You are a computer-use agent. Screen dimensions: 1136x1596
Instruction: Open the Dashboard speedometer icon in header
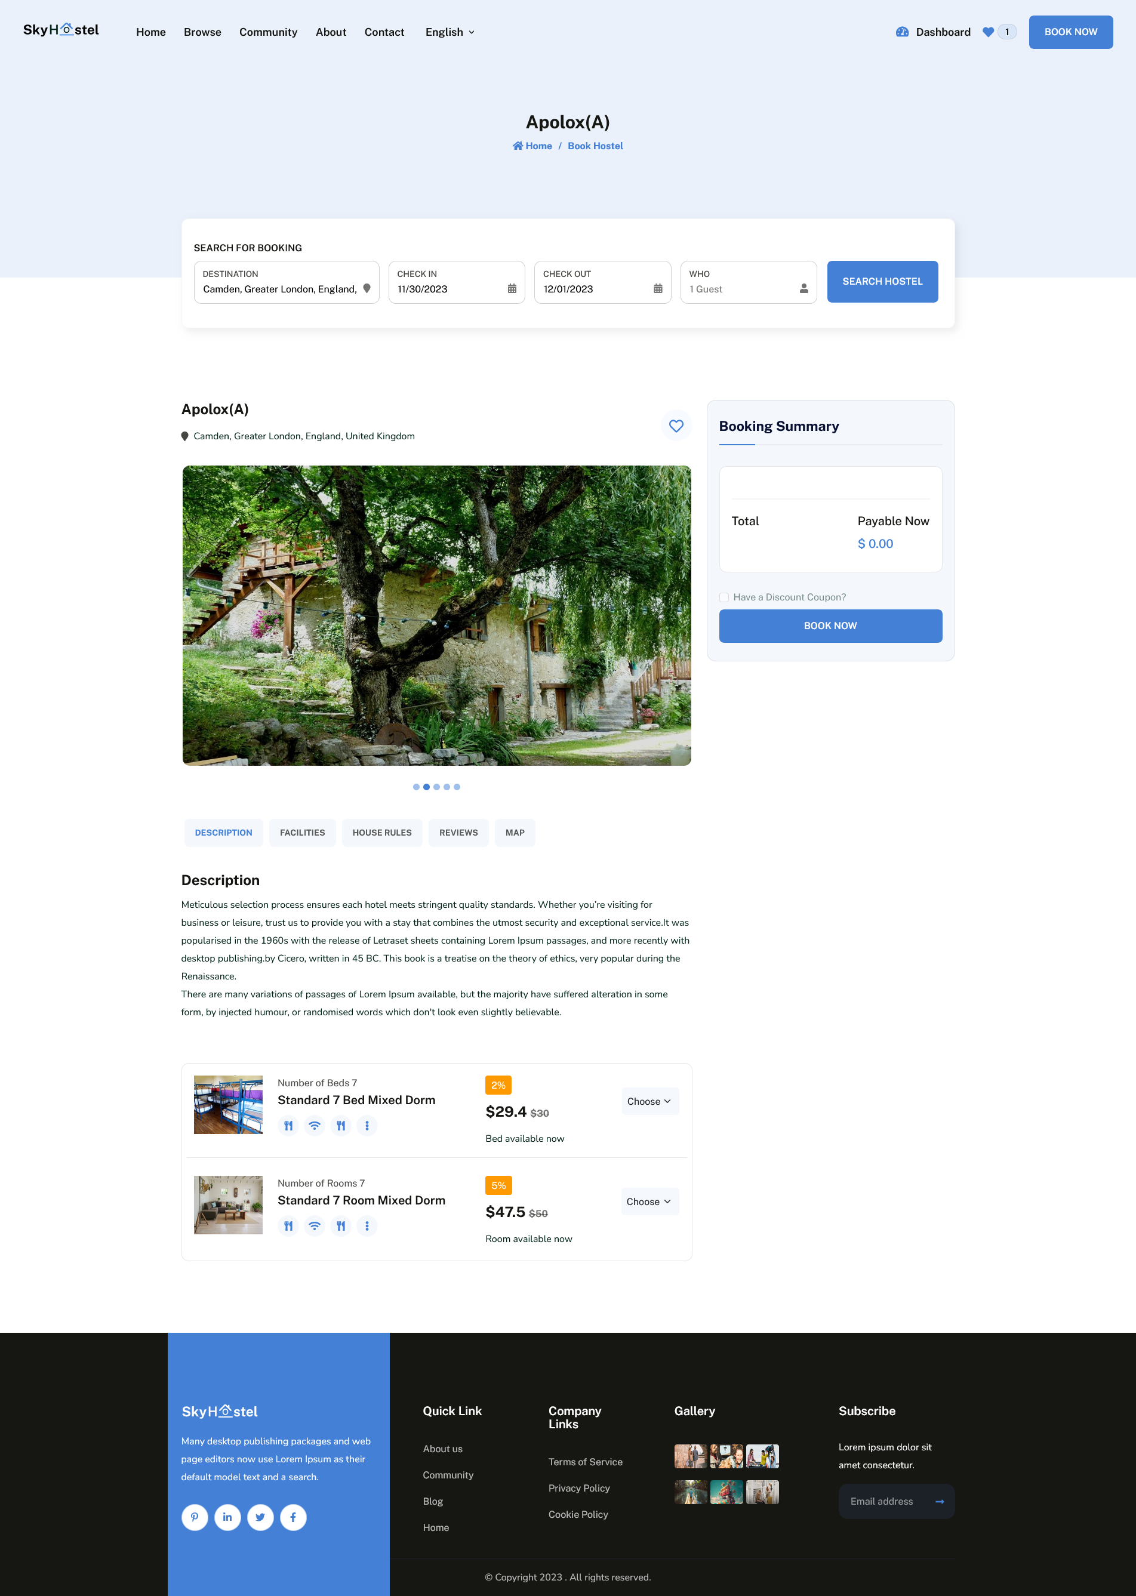click(x=903, y=32)
